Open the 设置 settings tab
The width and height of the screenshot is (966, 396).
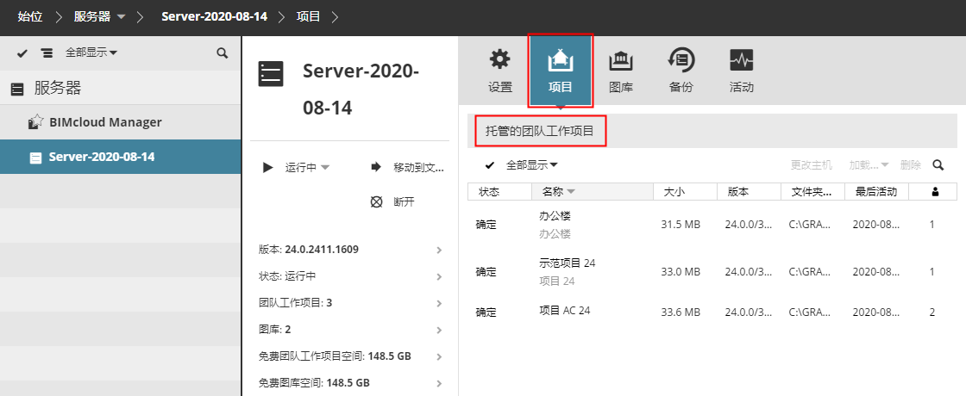tap(499, 71)
